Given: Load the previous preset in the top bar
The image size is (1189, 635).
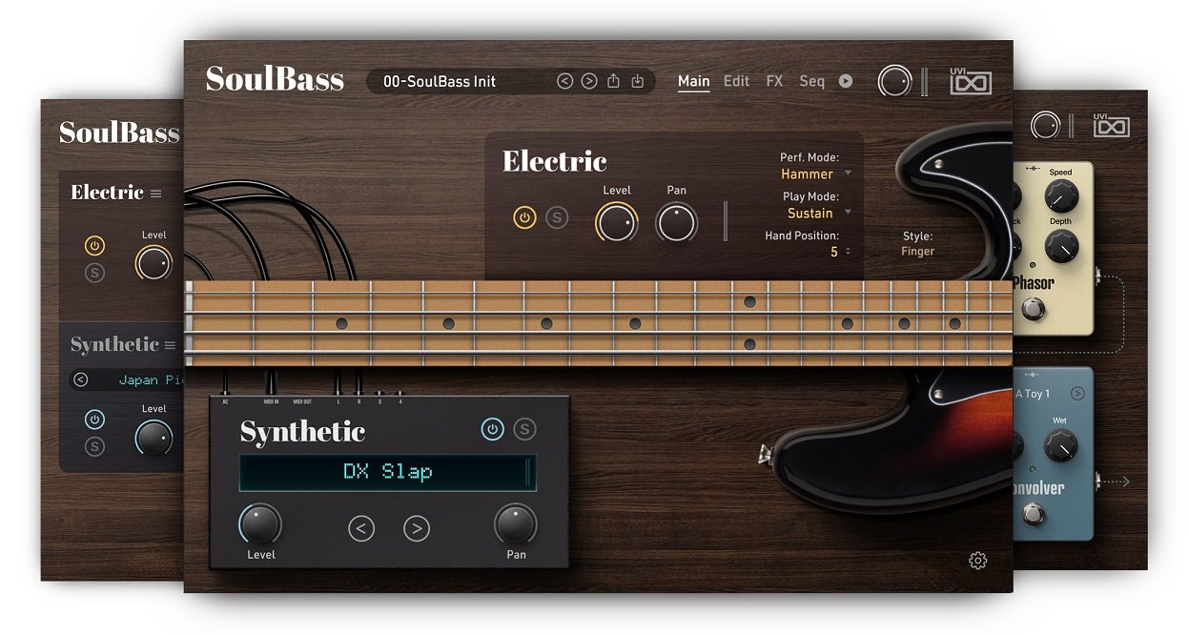Looking at the screenshot, I should pos(564,81).
